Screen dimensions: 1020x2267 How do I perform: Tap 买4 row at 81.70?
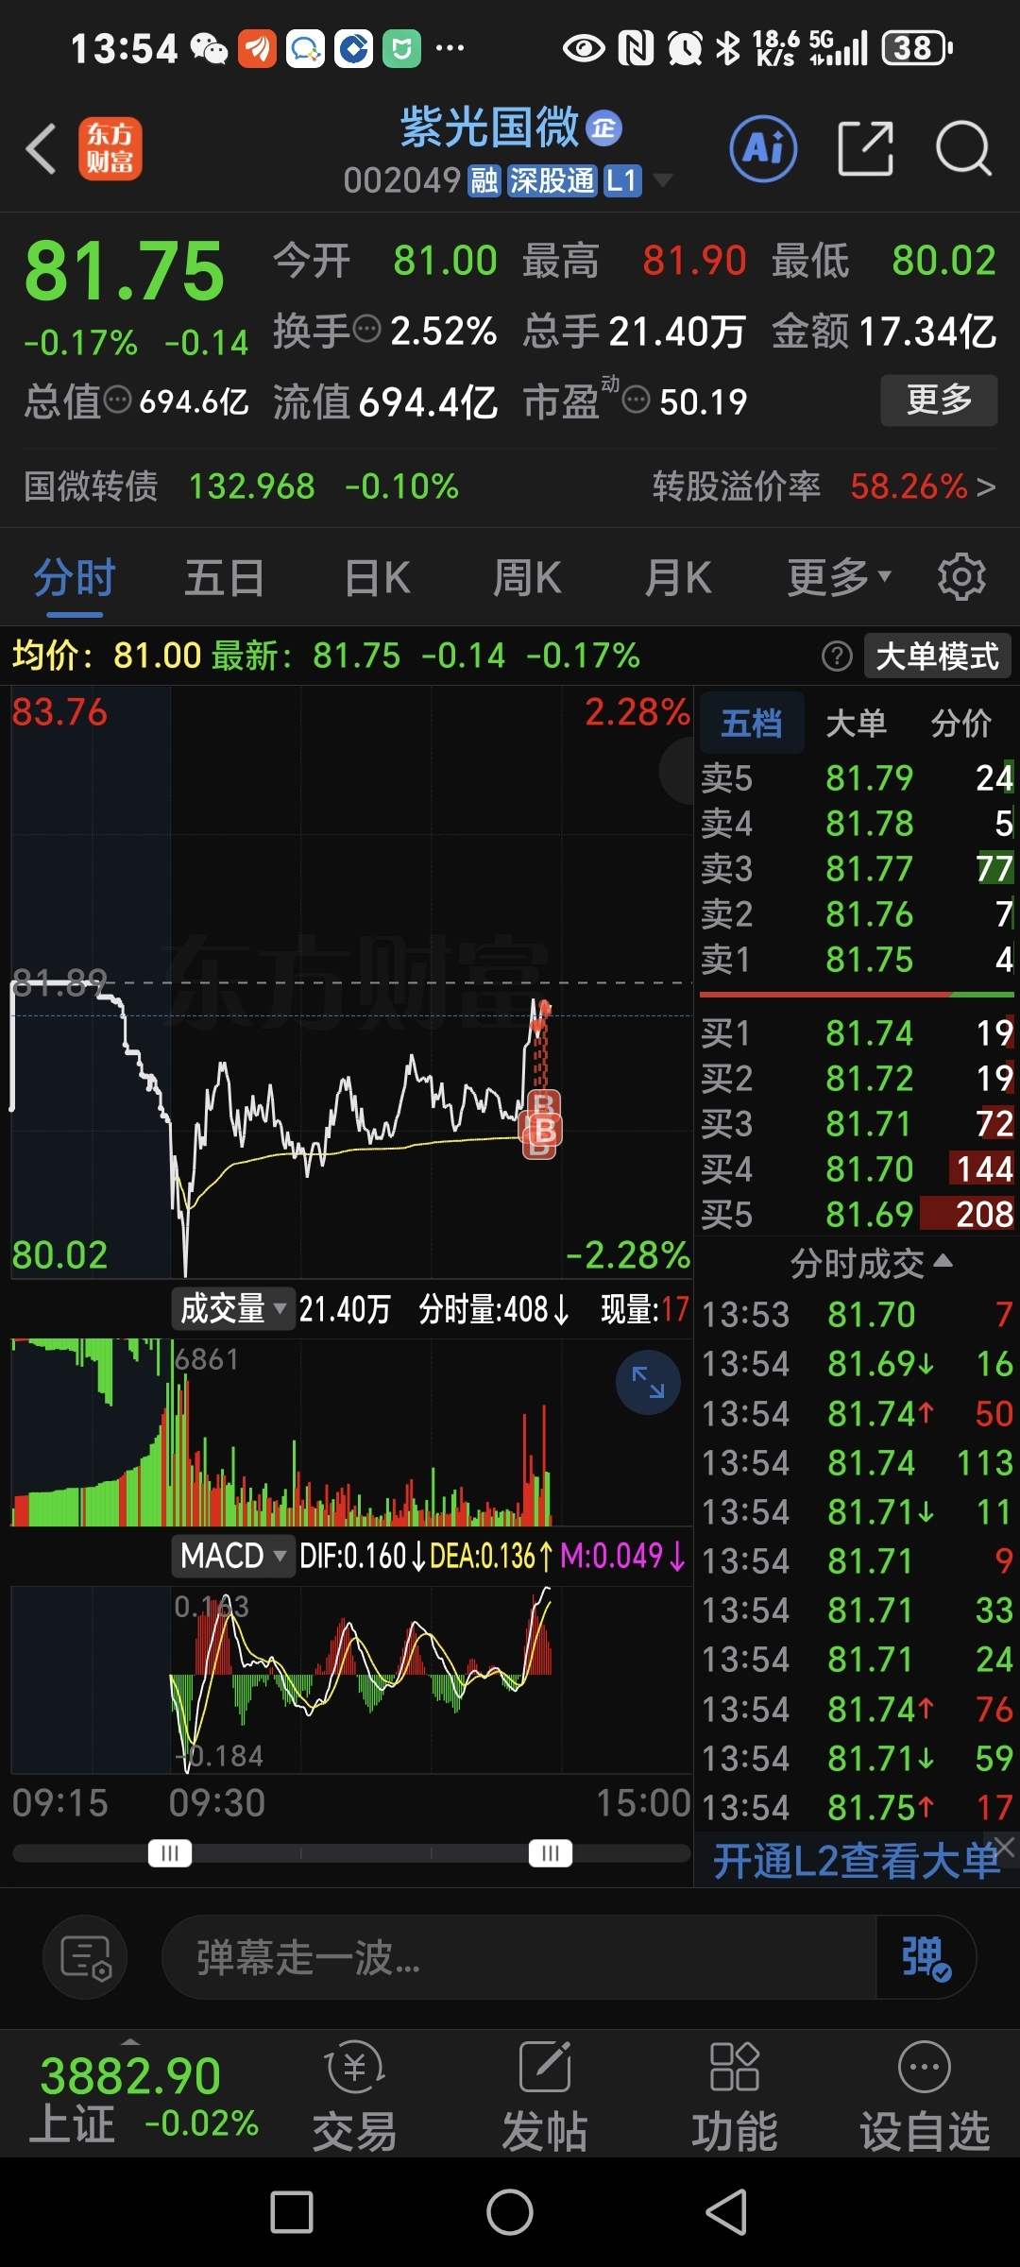[858, 1169]
